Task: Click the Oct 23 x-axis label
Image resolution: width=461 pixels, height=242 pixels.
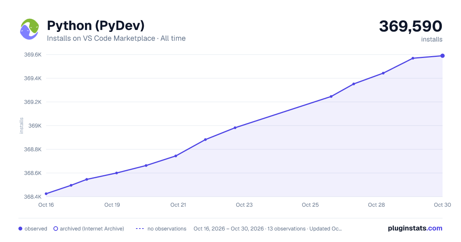Action: click(244, 205)
